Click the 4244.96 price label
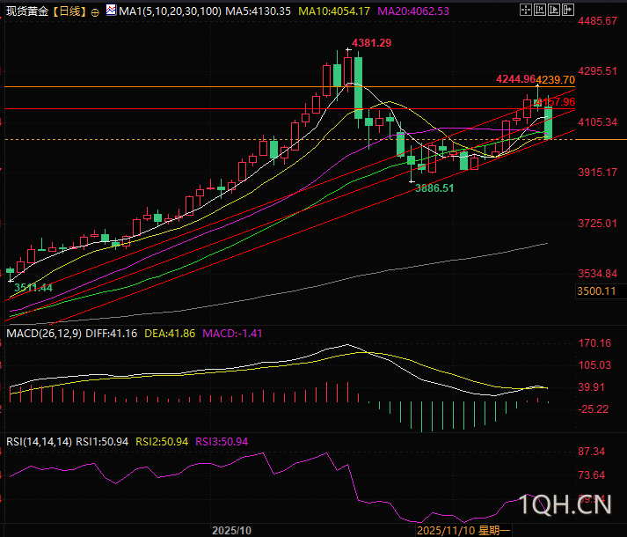 pyautogui.click(x=515, y=79)
